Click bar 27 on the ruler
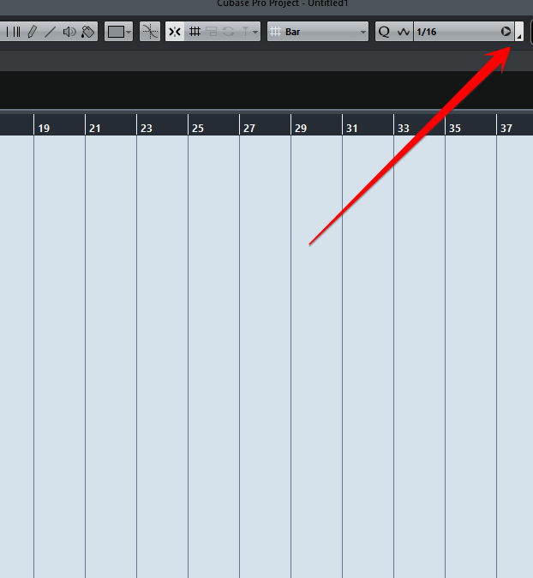This screenshot has height=578, width=533. tap(249, 129)
